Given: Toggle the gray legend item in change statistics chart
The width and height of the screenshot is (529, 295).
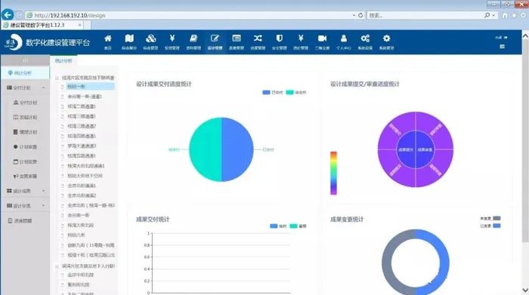Looking at the screenshot, I should 490,219.
